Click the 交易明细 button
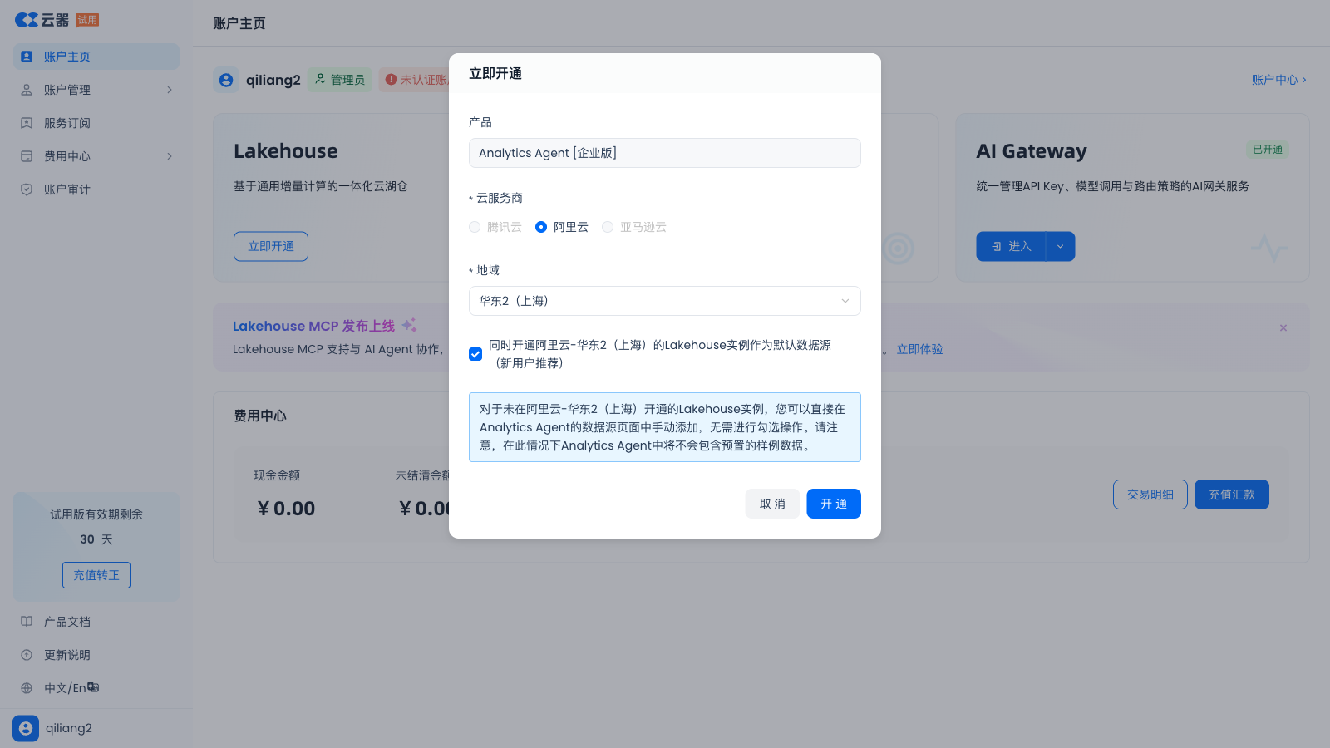The width and height of the screenshot is (1330, 748). [x=1150, y=495]
